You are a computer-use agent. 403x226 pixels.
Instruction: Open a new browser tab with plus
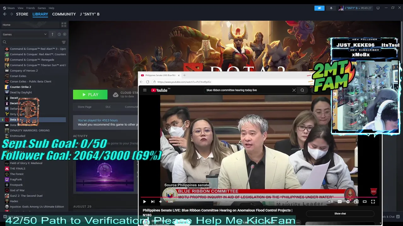tap(184, 75)
